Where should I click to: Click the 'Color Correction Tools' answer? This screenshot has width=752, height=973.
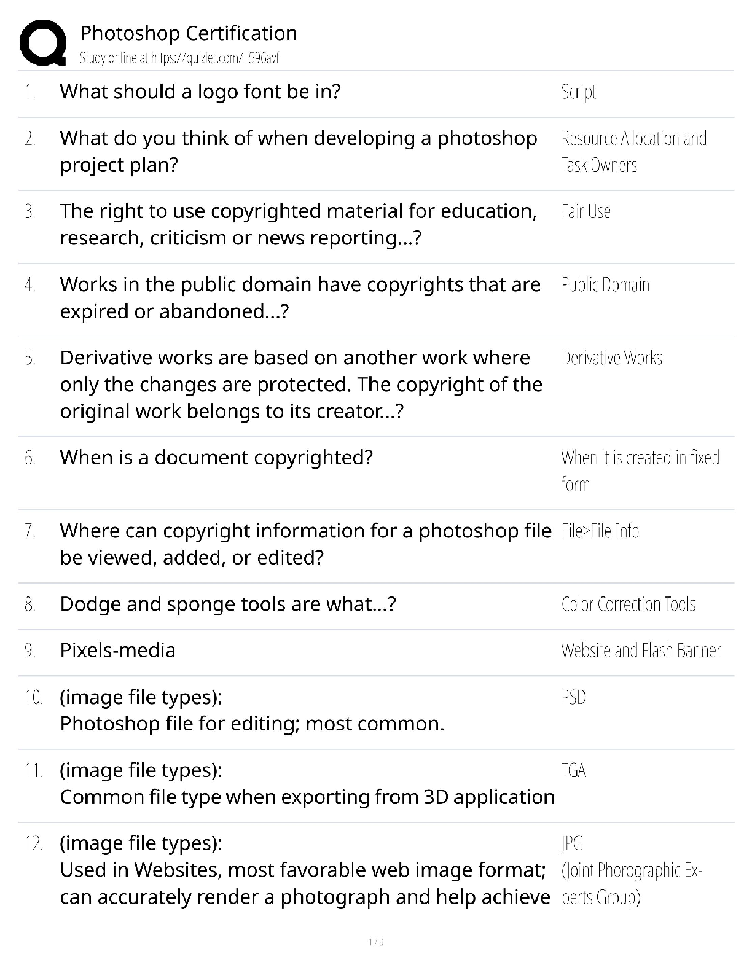click(x=628, y=604)
